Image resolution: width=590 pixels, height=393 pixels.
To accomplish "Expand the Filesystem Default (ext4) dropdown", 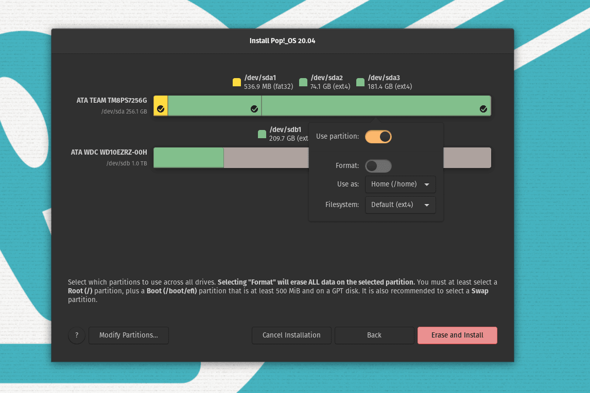I will 400,205.
